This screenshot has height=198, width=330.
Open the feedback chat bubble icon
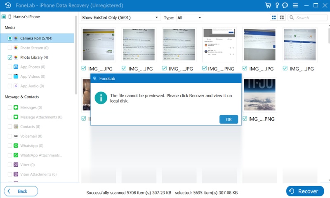coord(285,5)
